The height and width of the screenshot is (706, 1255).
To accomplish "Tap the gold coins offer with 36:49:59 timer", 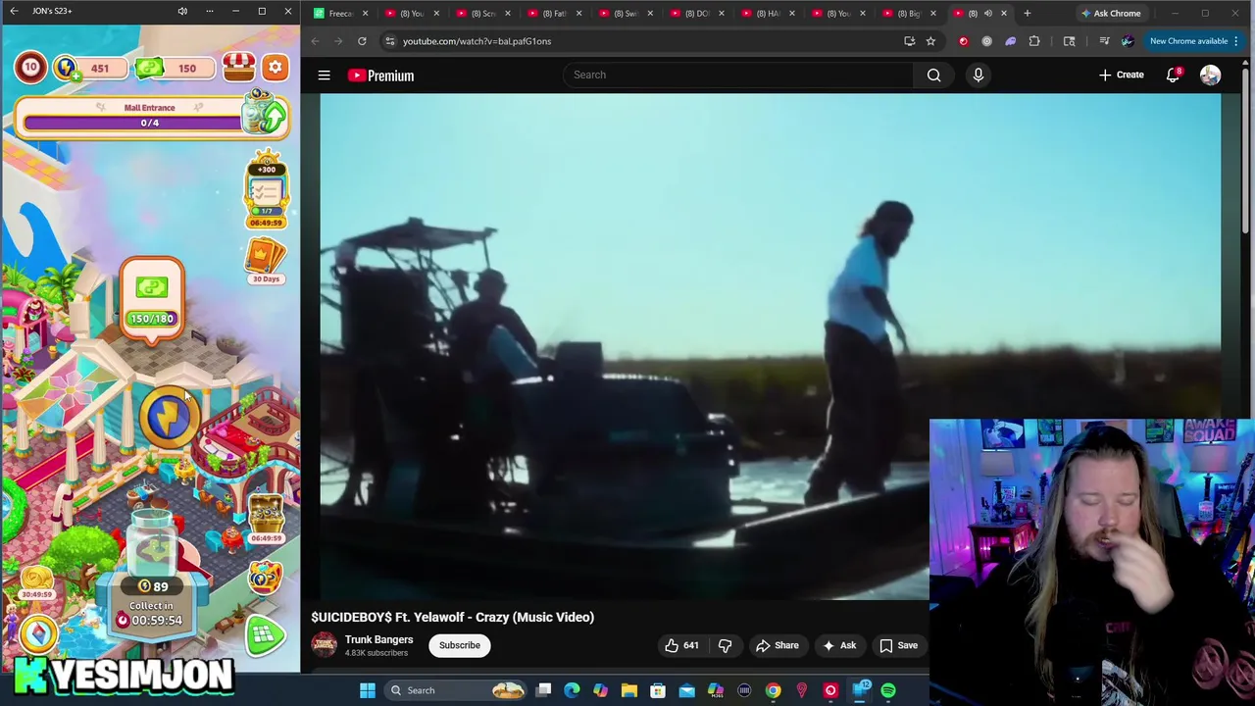I will click(x=37, y=581).
